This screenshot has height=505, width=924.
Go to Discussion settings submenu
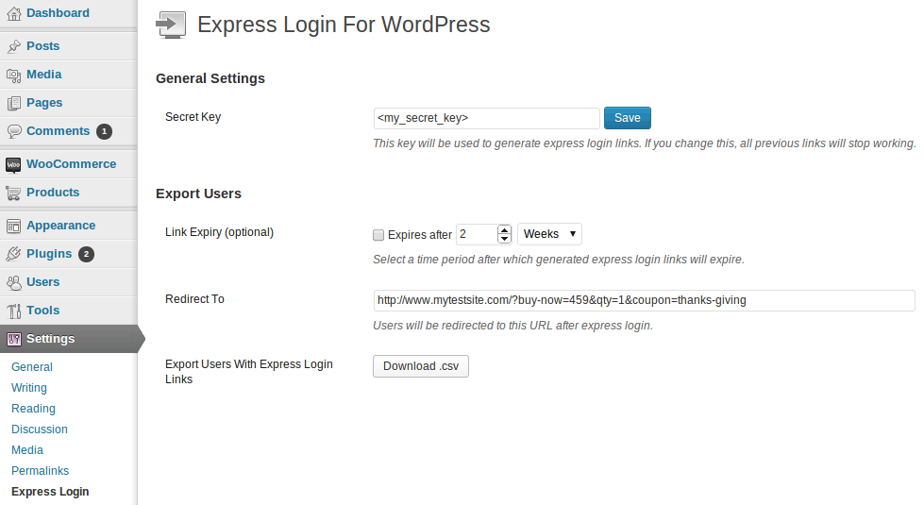pos(40,429)
